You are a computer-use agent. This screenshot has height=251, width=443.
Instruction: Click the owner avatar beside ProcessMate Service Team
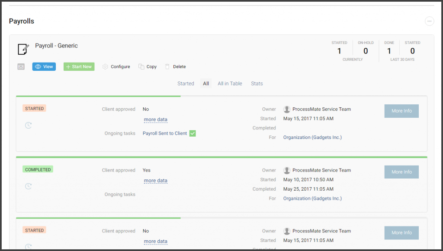(x=286, y=109)
